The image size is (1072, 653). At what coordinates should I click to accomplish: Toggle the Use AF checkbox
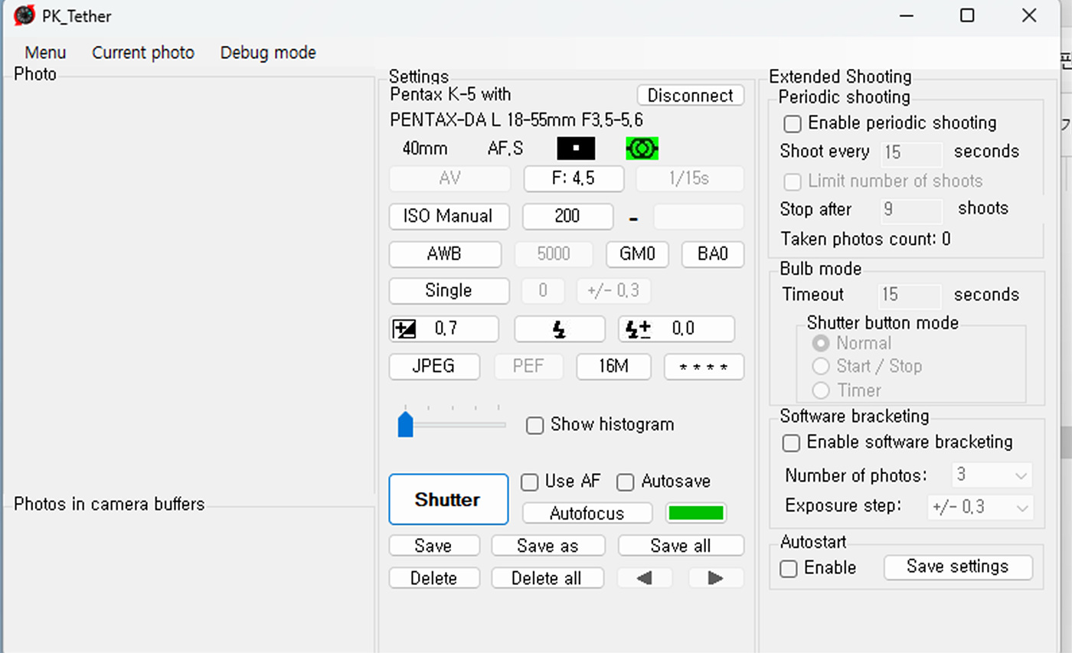(529, 482)
